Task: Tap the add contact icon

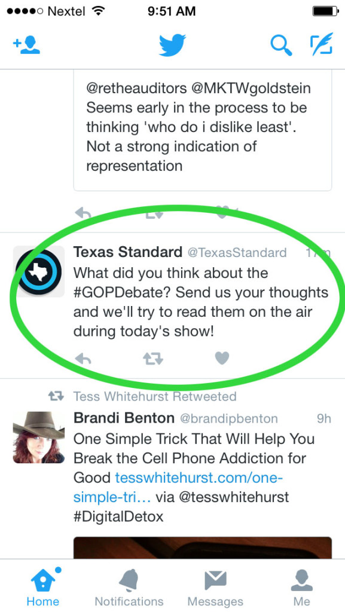Action: point(26,45)
